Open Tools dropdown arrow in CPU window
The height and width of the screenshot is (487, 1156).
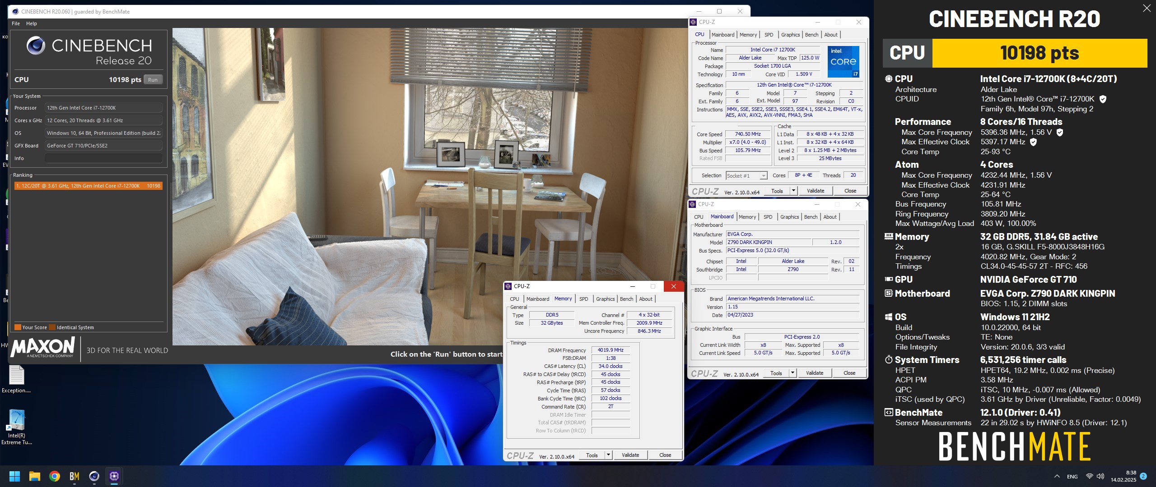[x=793, y=191]
